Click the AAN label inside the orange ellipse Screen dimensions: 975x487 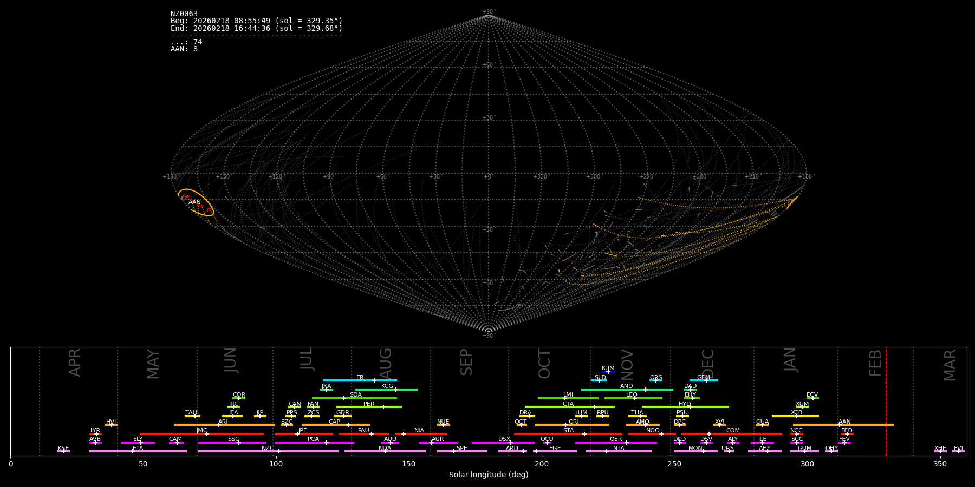[194, 202]
